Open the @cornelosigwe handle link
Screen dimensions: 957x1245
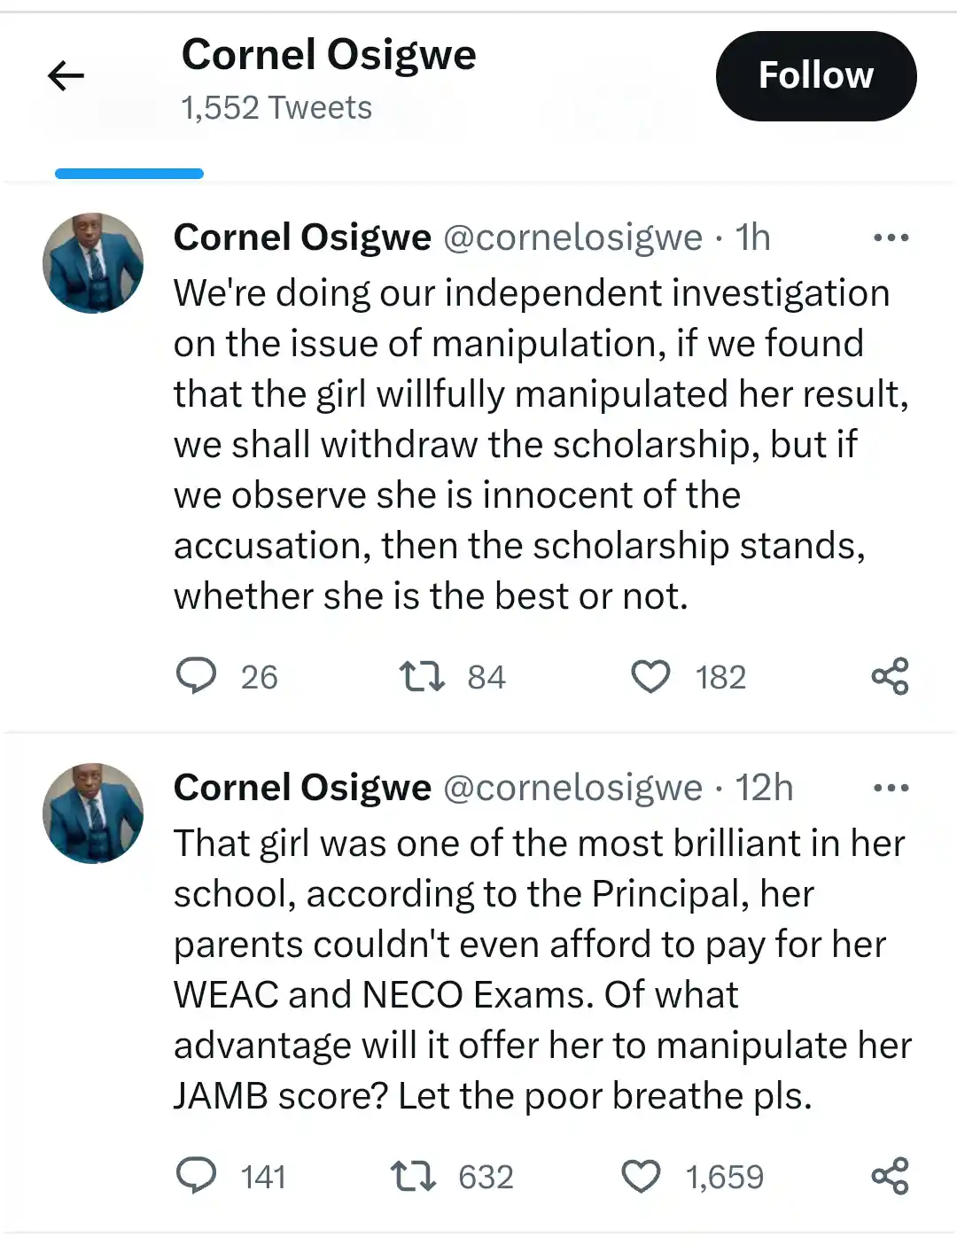coord(577,237)
